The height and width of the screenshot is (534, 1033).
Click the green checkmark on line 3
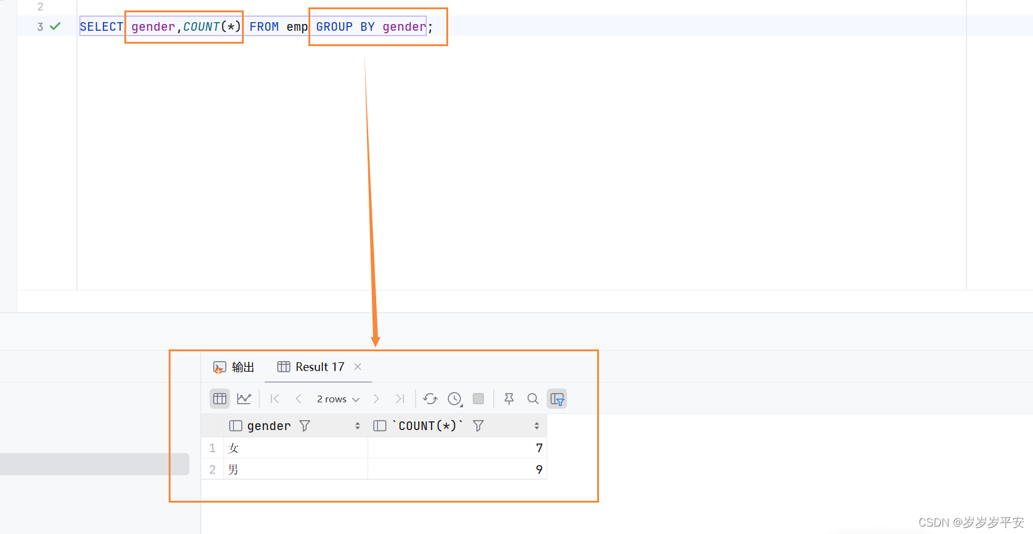coord(55,26)
